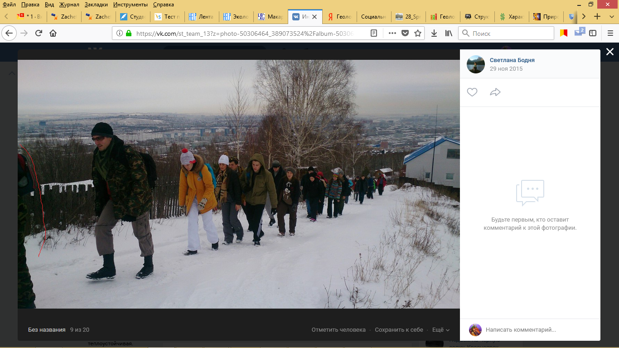619x348 pixels.
Task: Close the photo viewer with the X
Action: [610, 52]
